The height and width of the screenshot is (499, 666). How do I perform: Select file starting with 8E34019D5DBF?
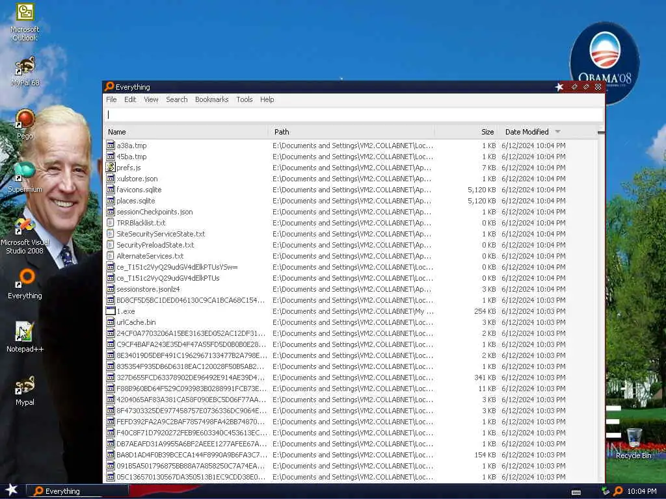point(192,355)
